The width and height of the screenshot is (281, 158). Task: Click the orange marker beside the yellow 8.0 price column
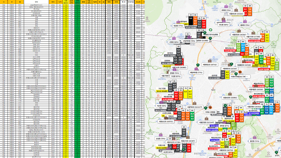[240, 72]
